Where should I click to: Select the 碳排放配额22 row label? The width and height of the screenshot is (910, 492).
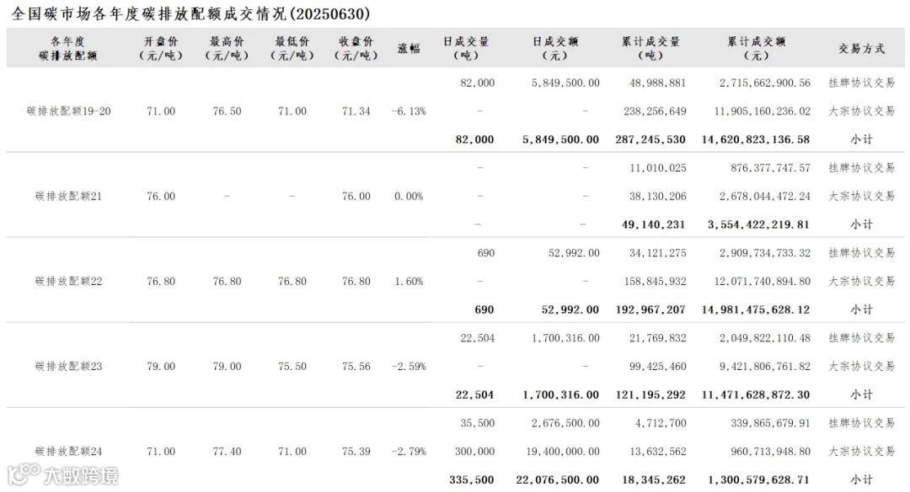[68, 281]
